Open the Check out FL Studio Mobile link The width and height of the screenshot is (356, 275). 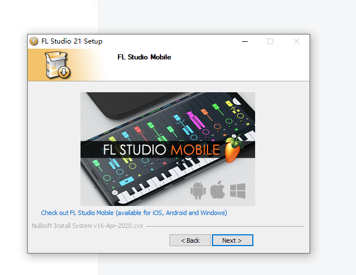pyautogui.click(x=134, y=213)
